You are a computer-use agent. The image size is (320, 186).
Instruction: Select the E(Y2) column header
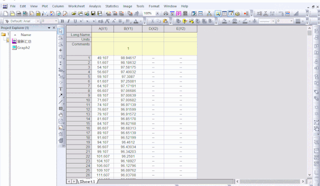(180, 29)
